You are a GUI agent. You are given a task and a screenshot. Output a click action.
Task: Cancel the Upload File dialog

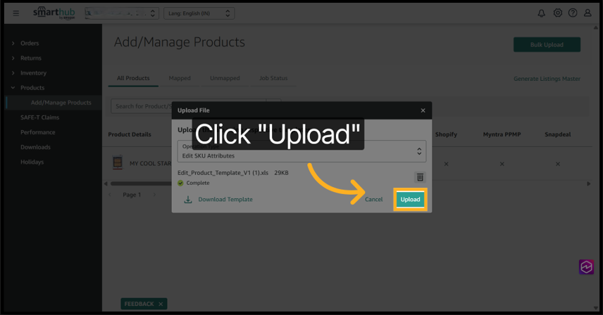(x=373, y=200)
